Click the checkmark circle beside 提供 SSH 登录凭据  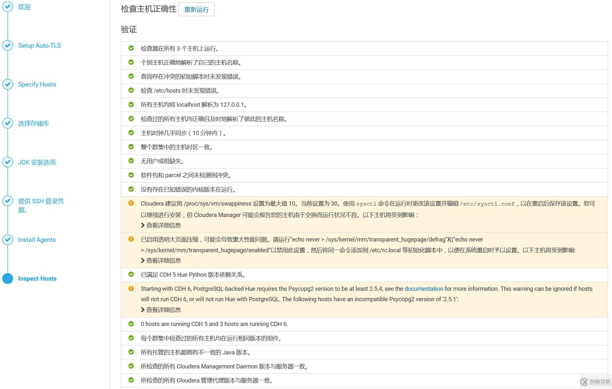(8, 201)
